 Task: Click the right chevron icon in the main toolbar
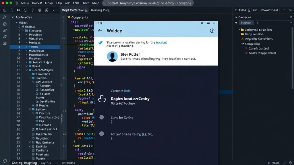[33, 10]
